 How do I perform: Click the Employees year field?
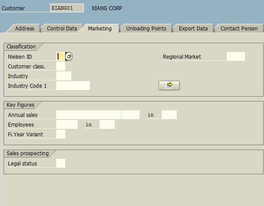[107, 124]
